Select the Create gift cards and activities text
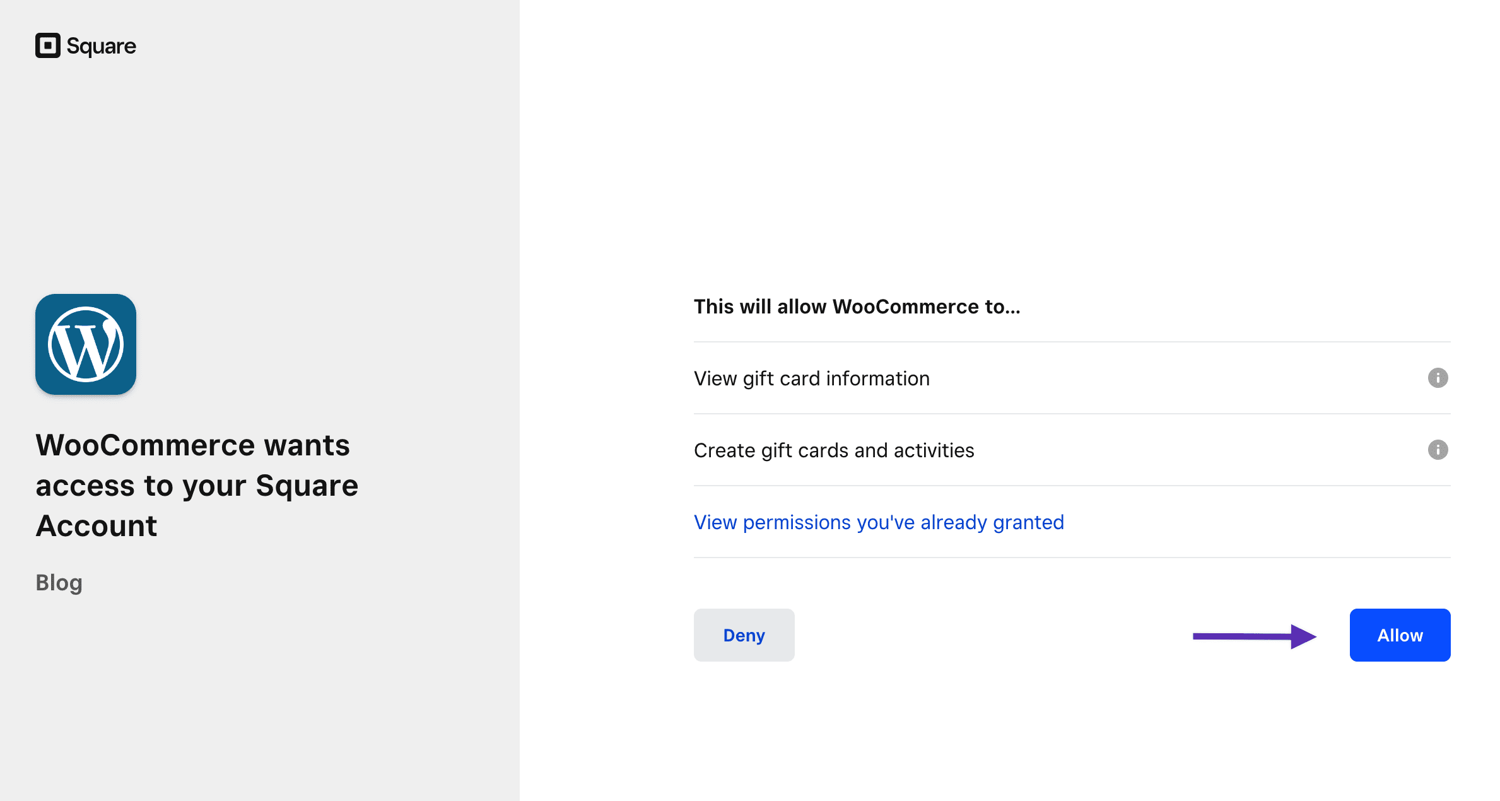1500x801 pixels. [x=833, y=450]
